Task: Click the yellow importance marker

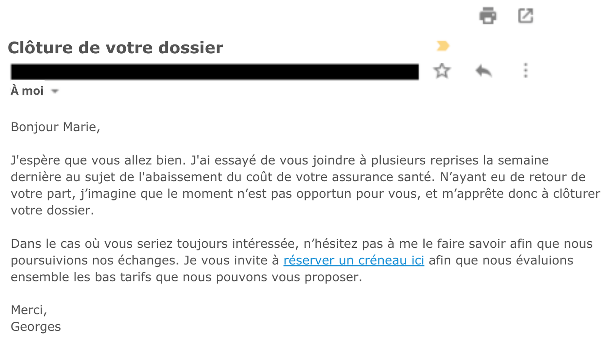Action: pos(442,46)
